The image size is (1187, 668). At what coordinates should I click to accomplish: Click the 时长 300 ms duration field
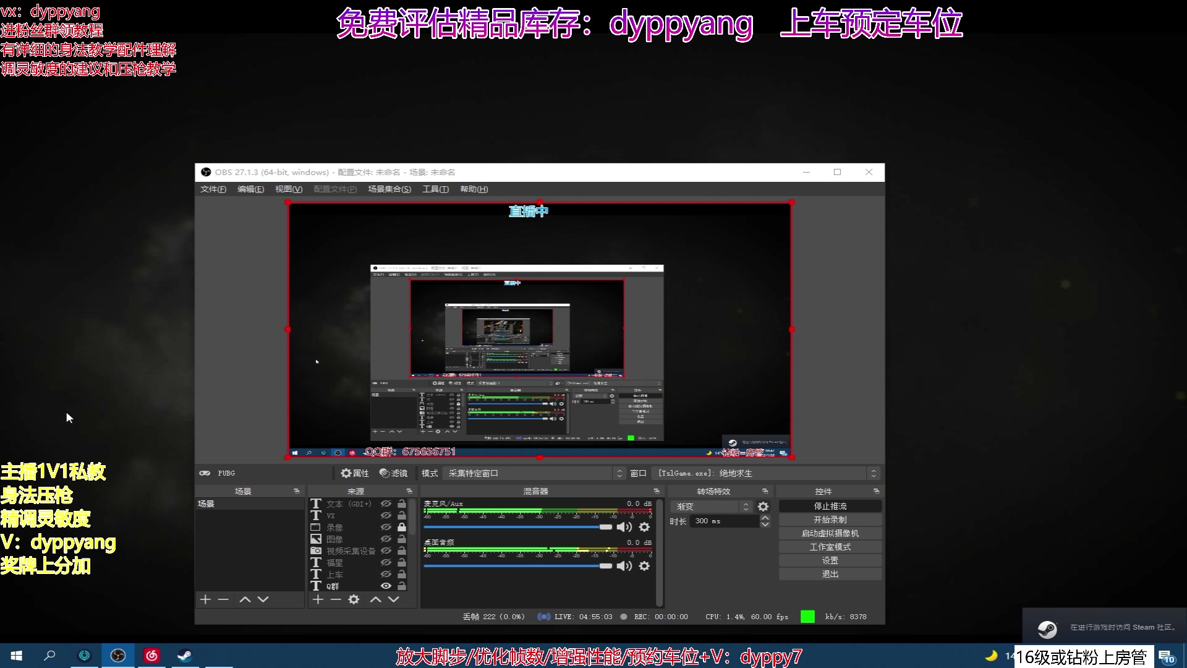725,521
